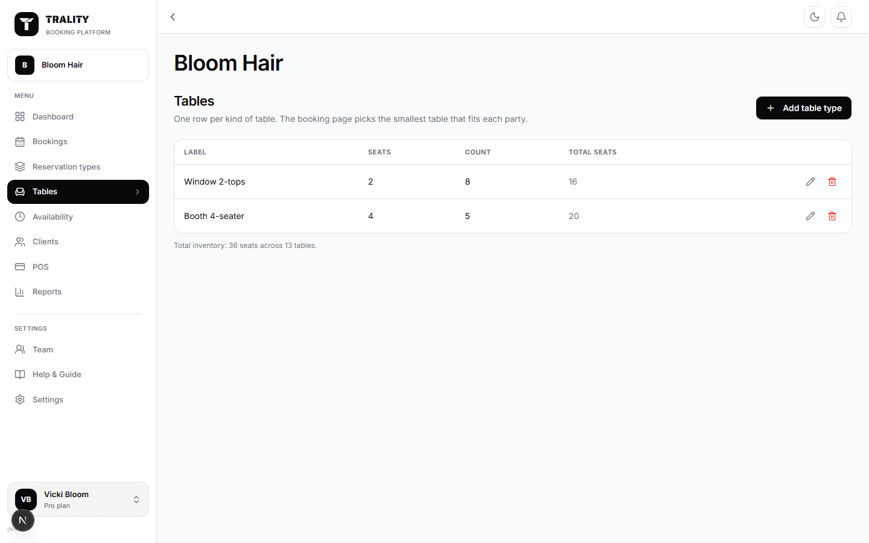Click the round N badge icon
This screenshot has width=869, height=543.
[23, 520]
